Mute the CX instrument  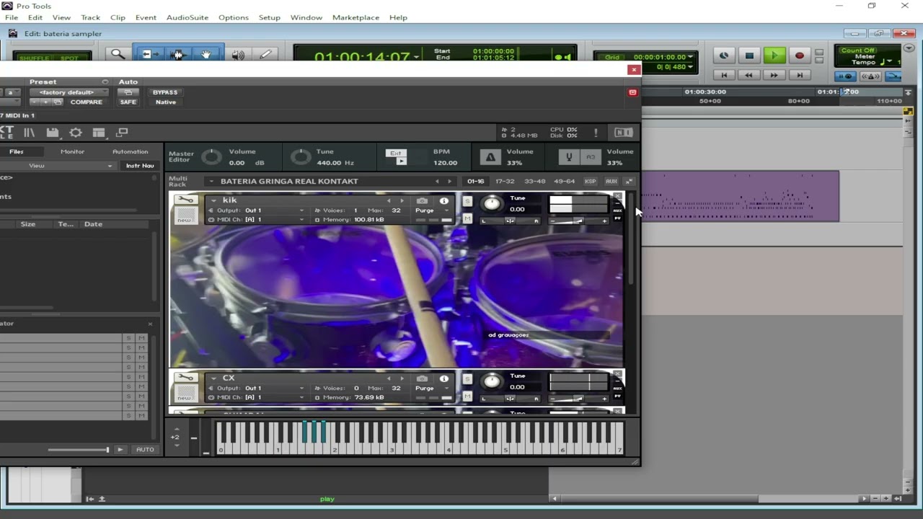[467, 396]
